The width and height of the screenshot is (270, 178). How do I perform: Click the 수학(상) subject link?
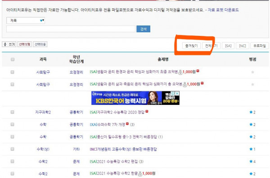tap(43, 149)
